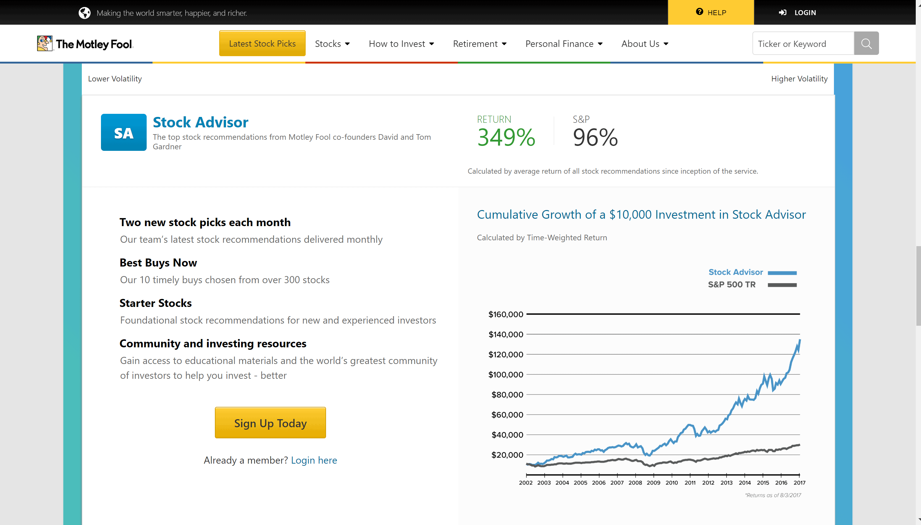Click the Returns as of 8/3/2017 note

[773, 495]
